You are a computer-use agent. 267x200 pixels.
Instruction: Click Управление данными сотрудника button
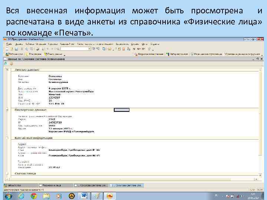coord(242,54)
